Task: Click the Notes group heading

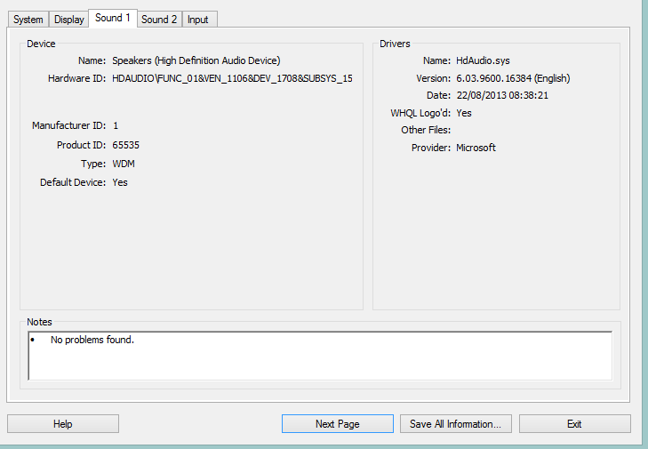Action: pos(39,322)
